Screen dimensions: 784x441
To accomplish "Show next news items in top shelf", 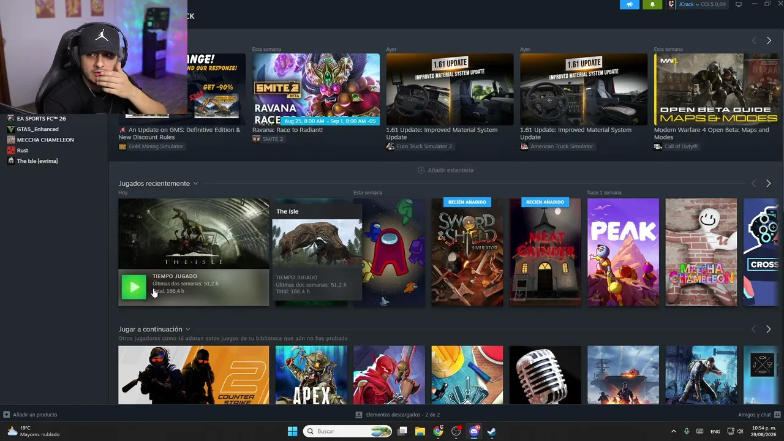I will point(769,40).
